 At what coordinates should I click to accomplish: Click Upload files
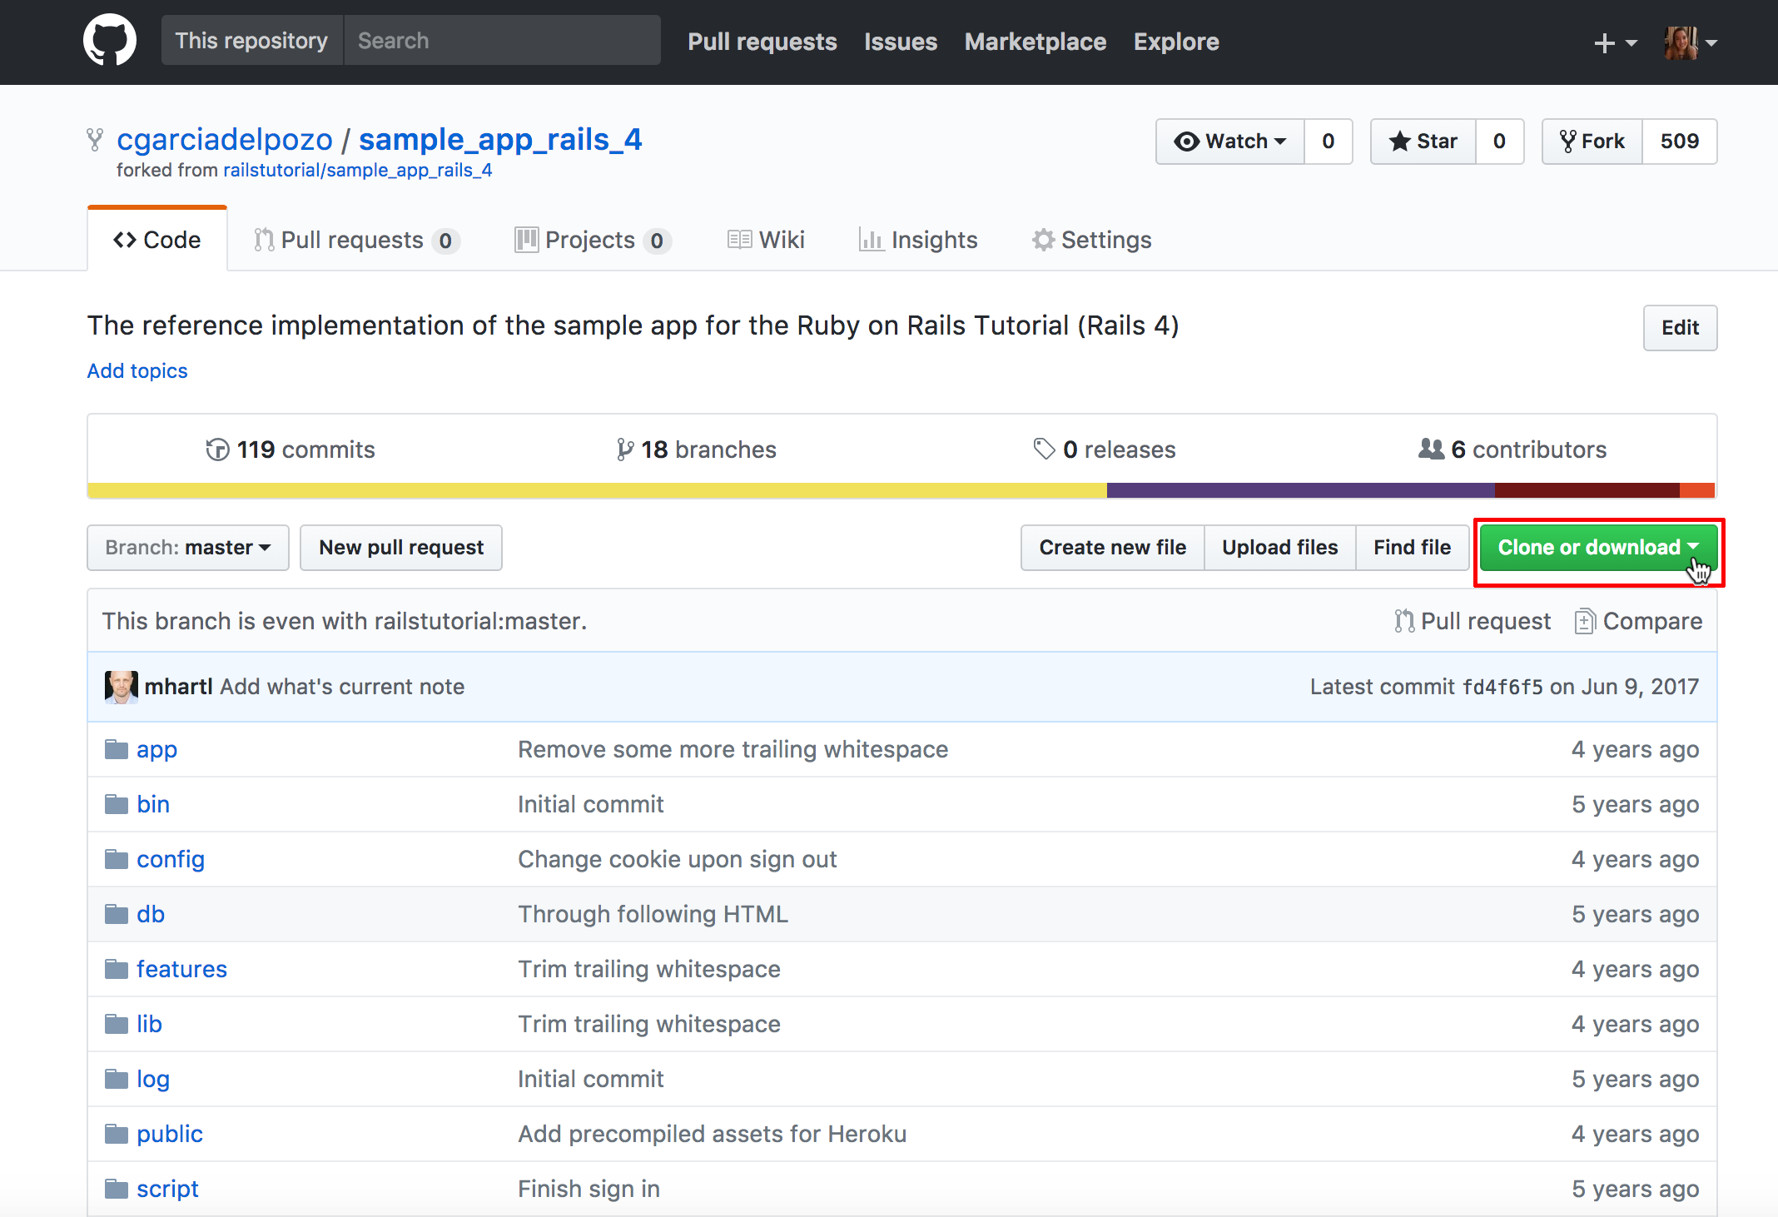click(x=1280, y=548)
